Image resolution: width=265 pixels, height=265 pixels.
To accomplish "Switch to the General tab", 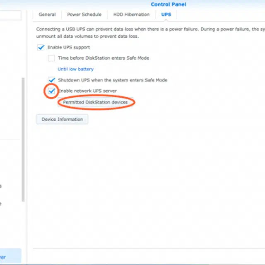I will [47, 14].
